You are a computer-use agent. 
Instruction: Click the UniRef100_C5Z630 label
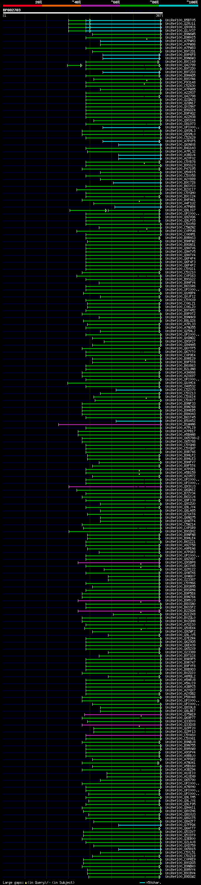click(x=180, y=86)
